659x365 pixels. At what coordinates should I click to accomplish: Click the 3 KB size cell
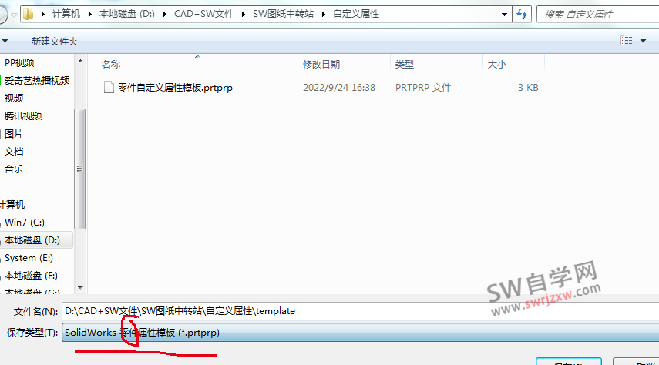coord(528,87)
